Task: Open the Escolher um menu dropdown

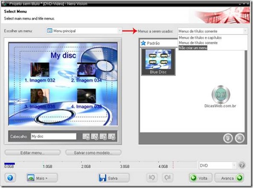Action: click(84, 31)
